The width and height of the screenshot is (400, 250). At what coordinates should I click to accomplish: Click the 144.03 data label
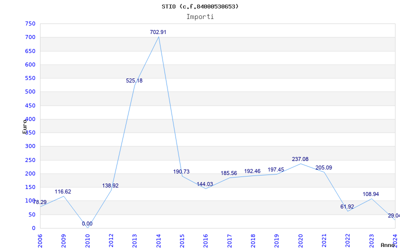coord(205,184)
